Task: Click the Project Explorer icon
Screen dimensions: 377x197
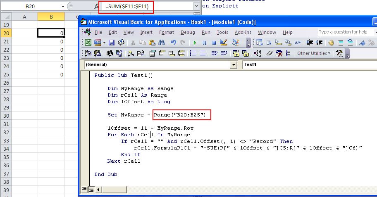Action: click(236, 43)
